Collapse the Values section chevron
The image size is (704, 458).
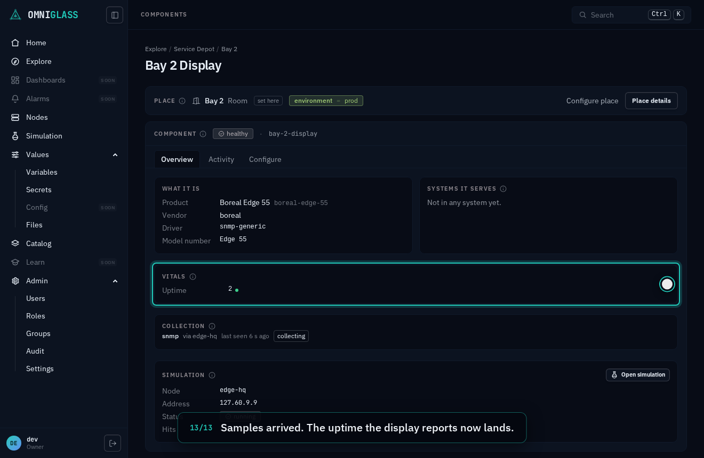pos(115,154)
